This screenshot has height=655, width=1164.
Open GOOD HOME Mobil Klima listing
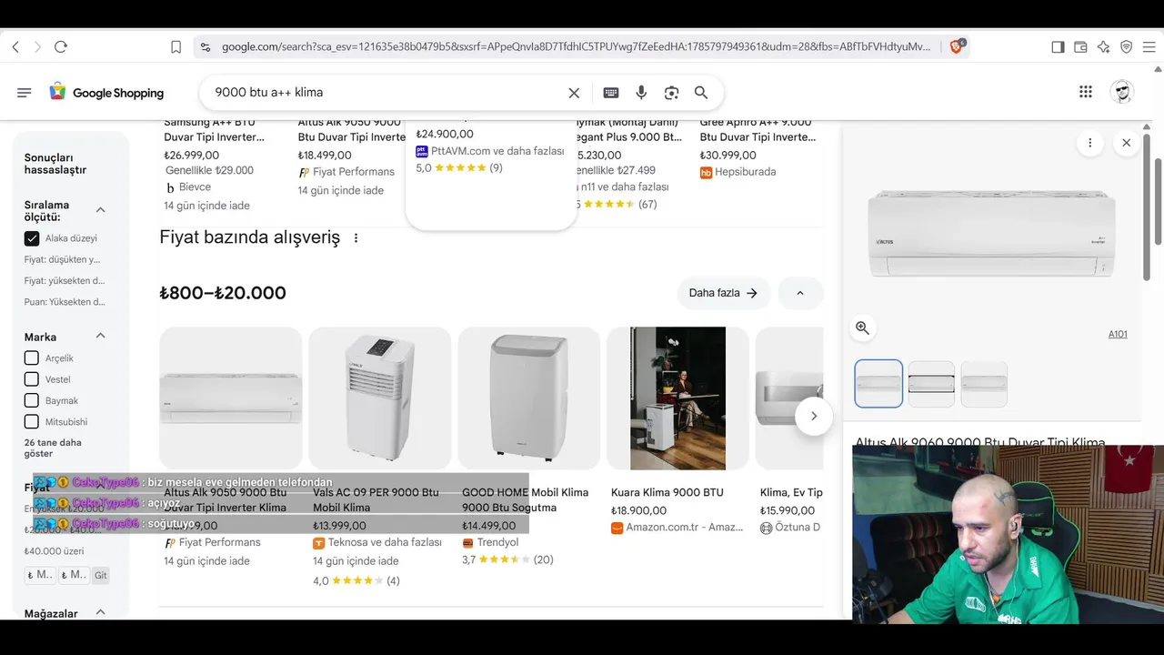[x=525, y=499]
